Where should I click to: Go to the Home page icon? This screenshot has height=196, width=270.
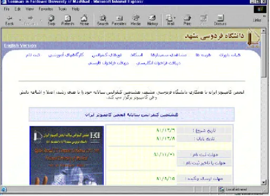pyautogui.click(x=84, y=20)
